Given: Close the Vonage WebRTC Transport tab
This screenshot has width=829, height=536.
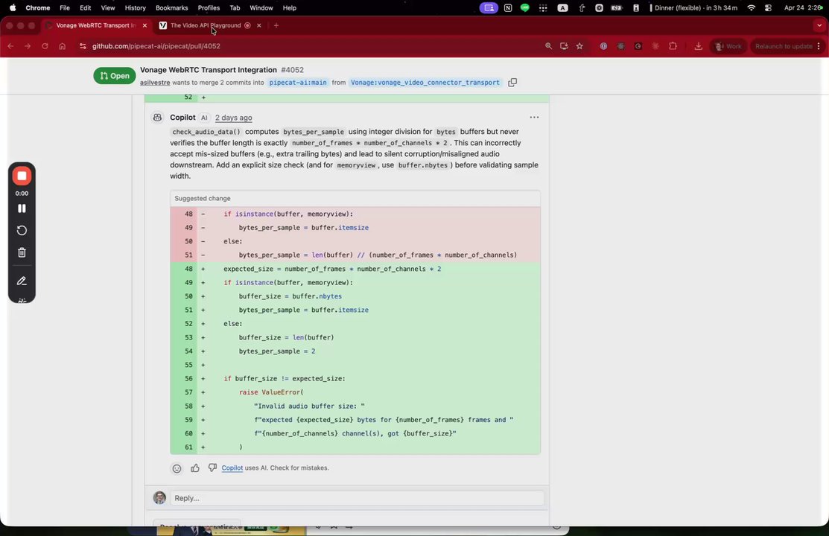Looking at the screenshot, I should pyautogui.click(x=144, y=25).
